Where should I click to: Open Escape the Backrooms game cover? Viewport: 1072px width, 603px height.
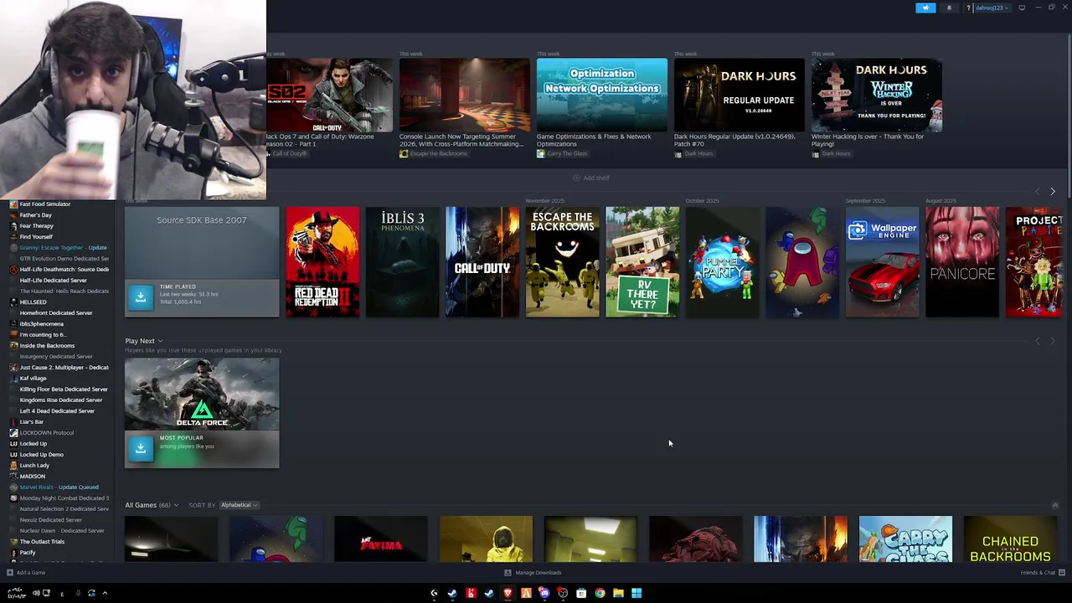click(x=562, y=262)
